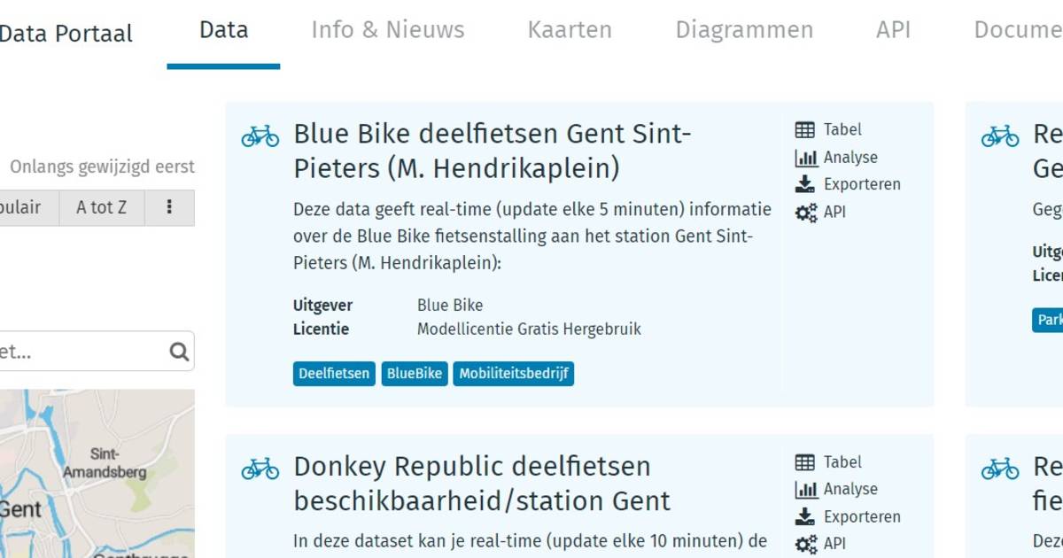Switch to the Info & Nieuws tab
The image size is (1063, 558).
[x=388, y=30]
